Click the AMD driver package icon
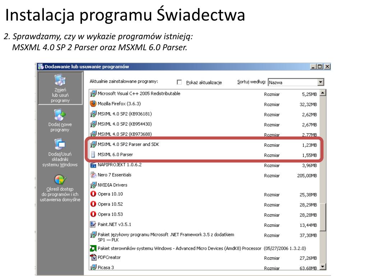Image resolution: width=368 pixels, height=276 pixels. 93,248
